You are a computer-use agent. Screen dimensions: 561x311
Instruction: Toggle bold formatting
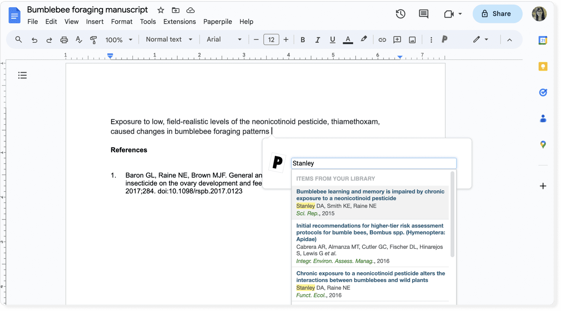pos(303,39)
